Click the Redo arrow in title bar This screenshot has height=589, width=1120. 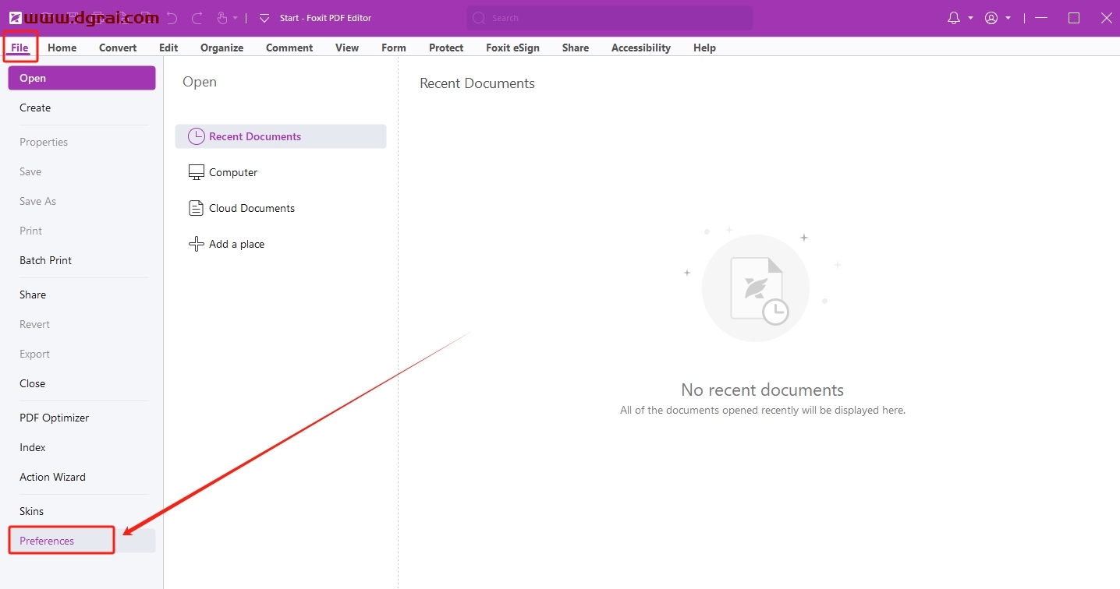(197, 18)
